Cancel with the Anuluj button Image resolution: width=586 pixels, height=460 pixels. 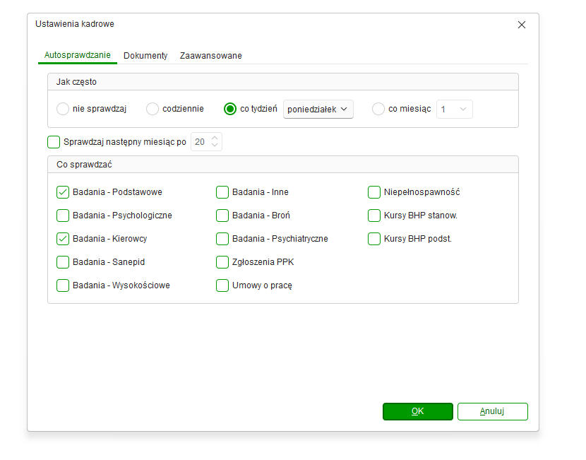coord(493,411)
